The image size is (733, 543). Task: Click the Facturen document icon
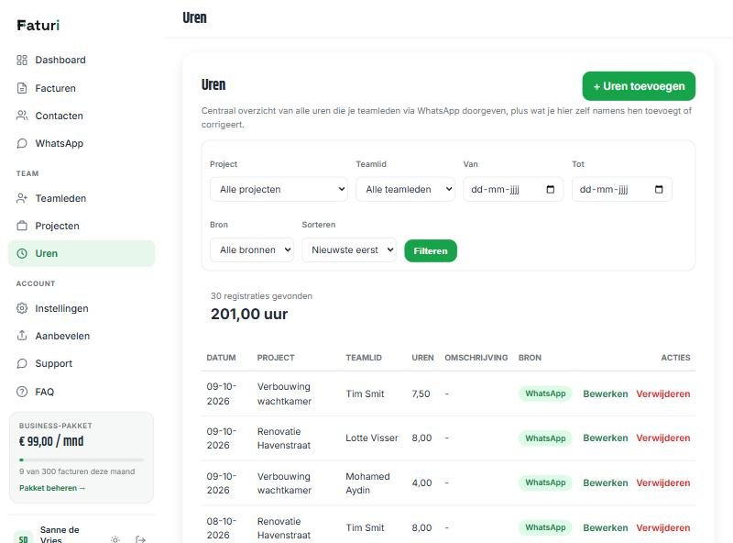pos(22,88)
